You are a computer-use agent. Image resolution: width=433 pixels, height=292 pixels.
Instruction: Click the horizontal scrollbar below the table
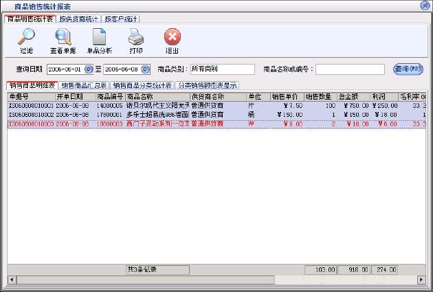click(206, 280)
